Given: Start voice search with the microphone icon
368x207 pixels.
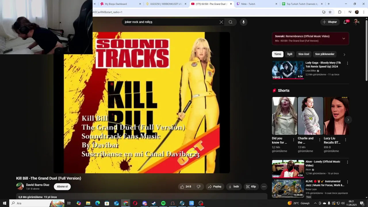Looking at the screenshot, I should coord(244,22).
